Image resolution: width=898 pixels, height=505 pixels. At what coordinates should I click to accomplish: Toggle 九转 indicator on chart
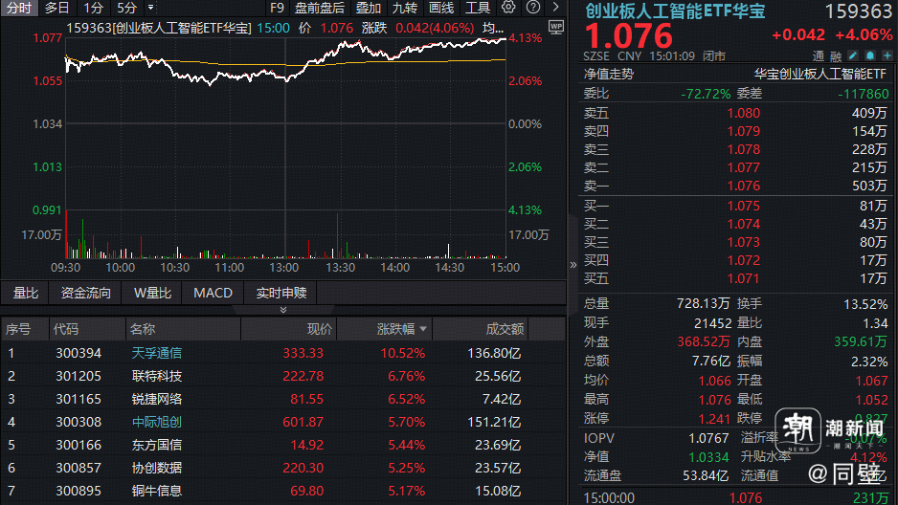click(405, 8)
